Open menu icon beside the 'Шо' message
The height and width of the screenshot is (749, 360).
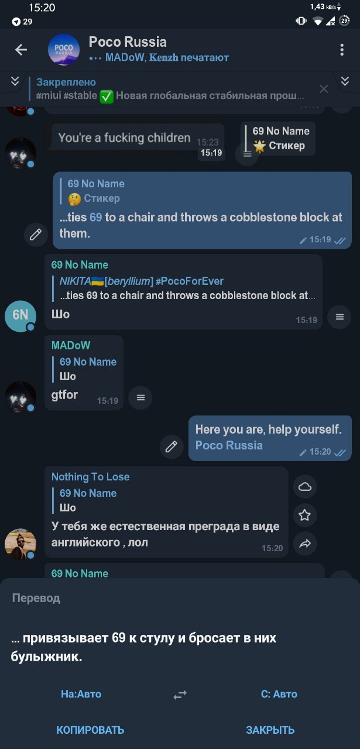pos(340,317)
